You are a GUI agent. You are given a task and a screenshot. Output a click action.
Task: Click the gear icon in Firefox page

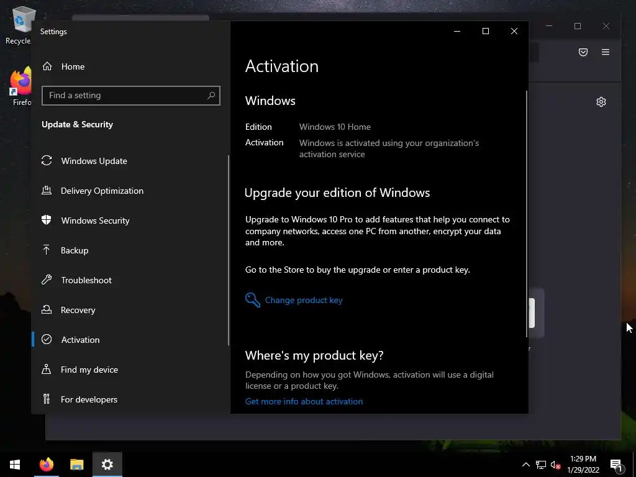point(601,102)
